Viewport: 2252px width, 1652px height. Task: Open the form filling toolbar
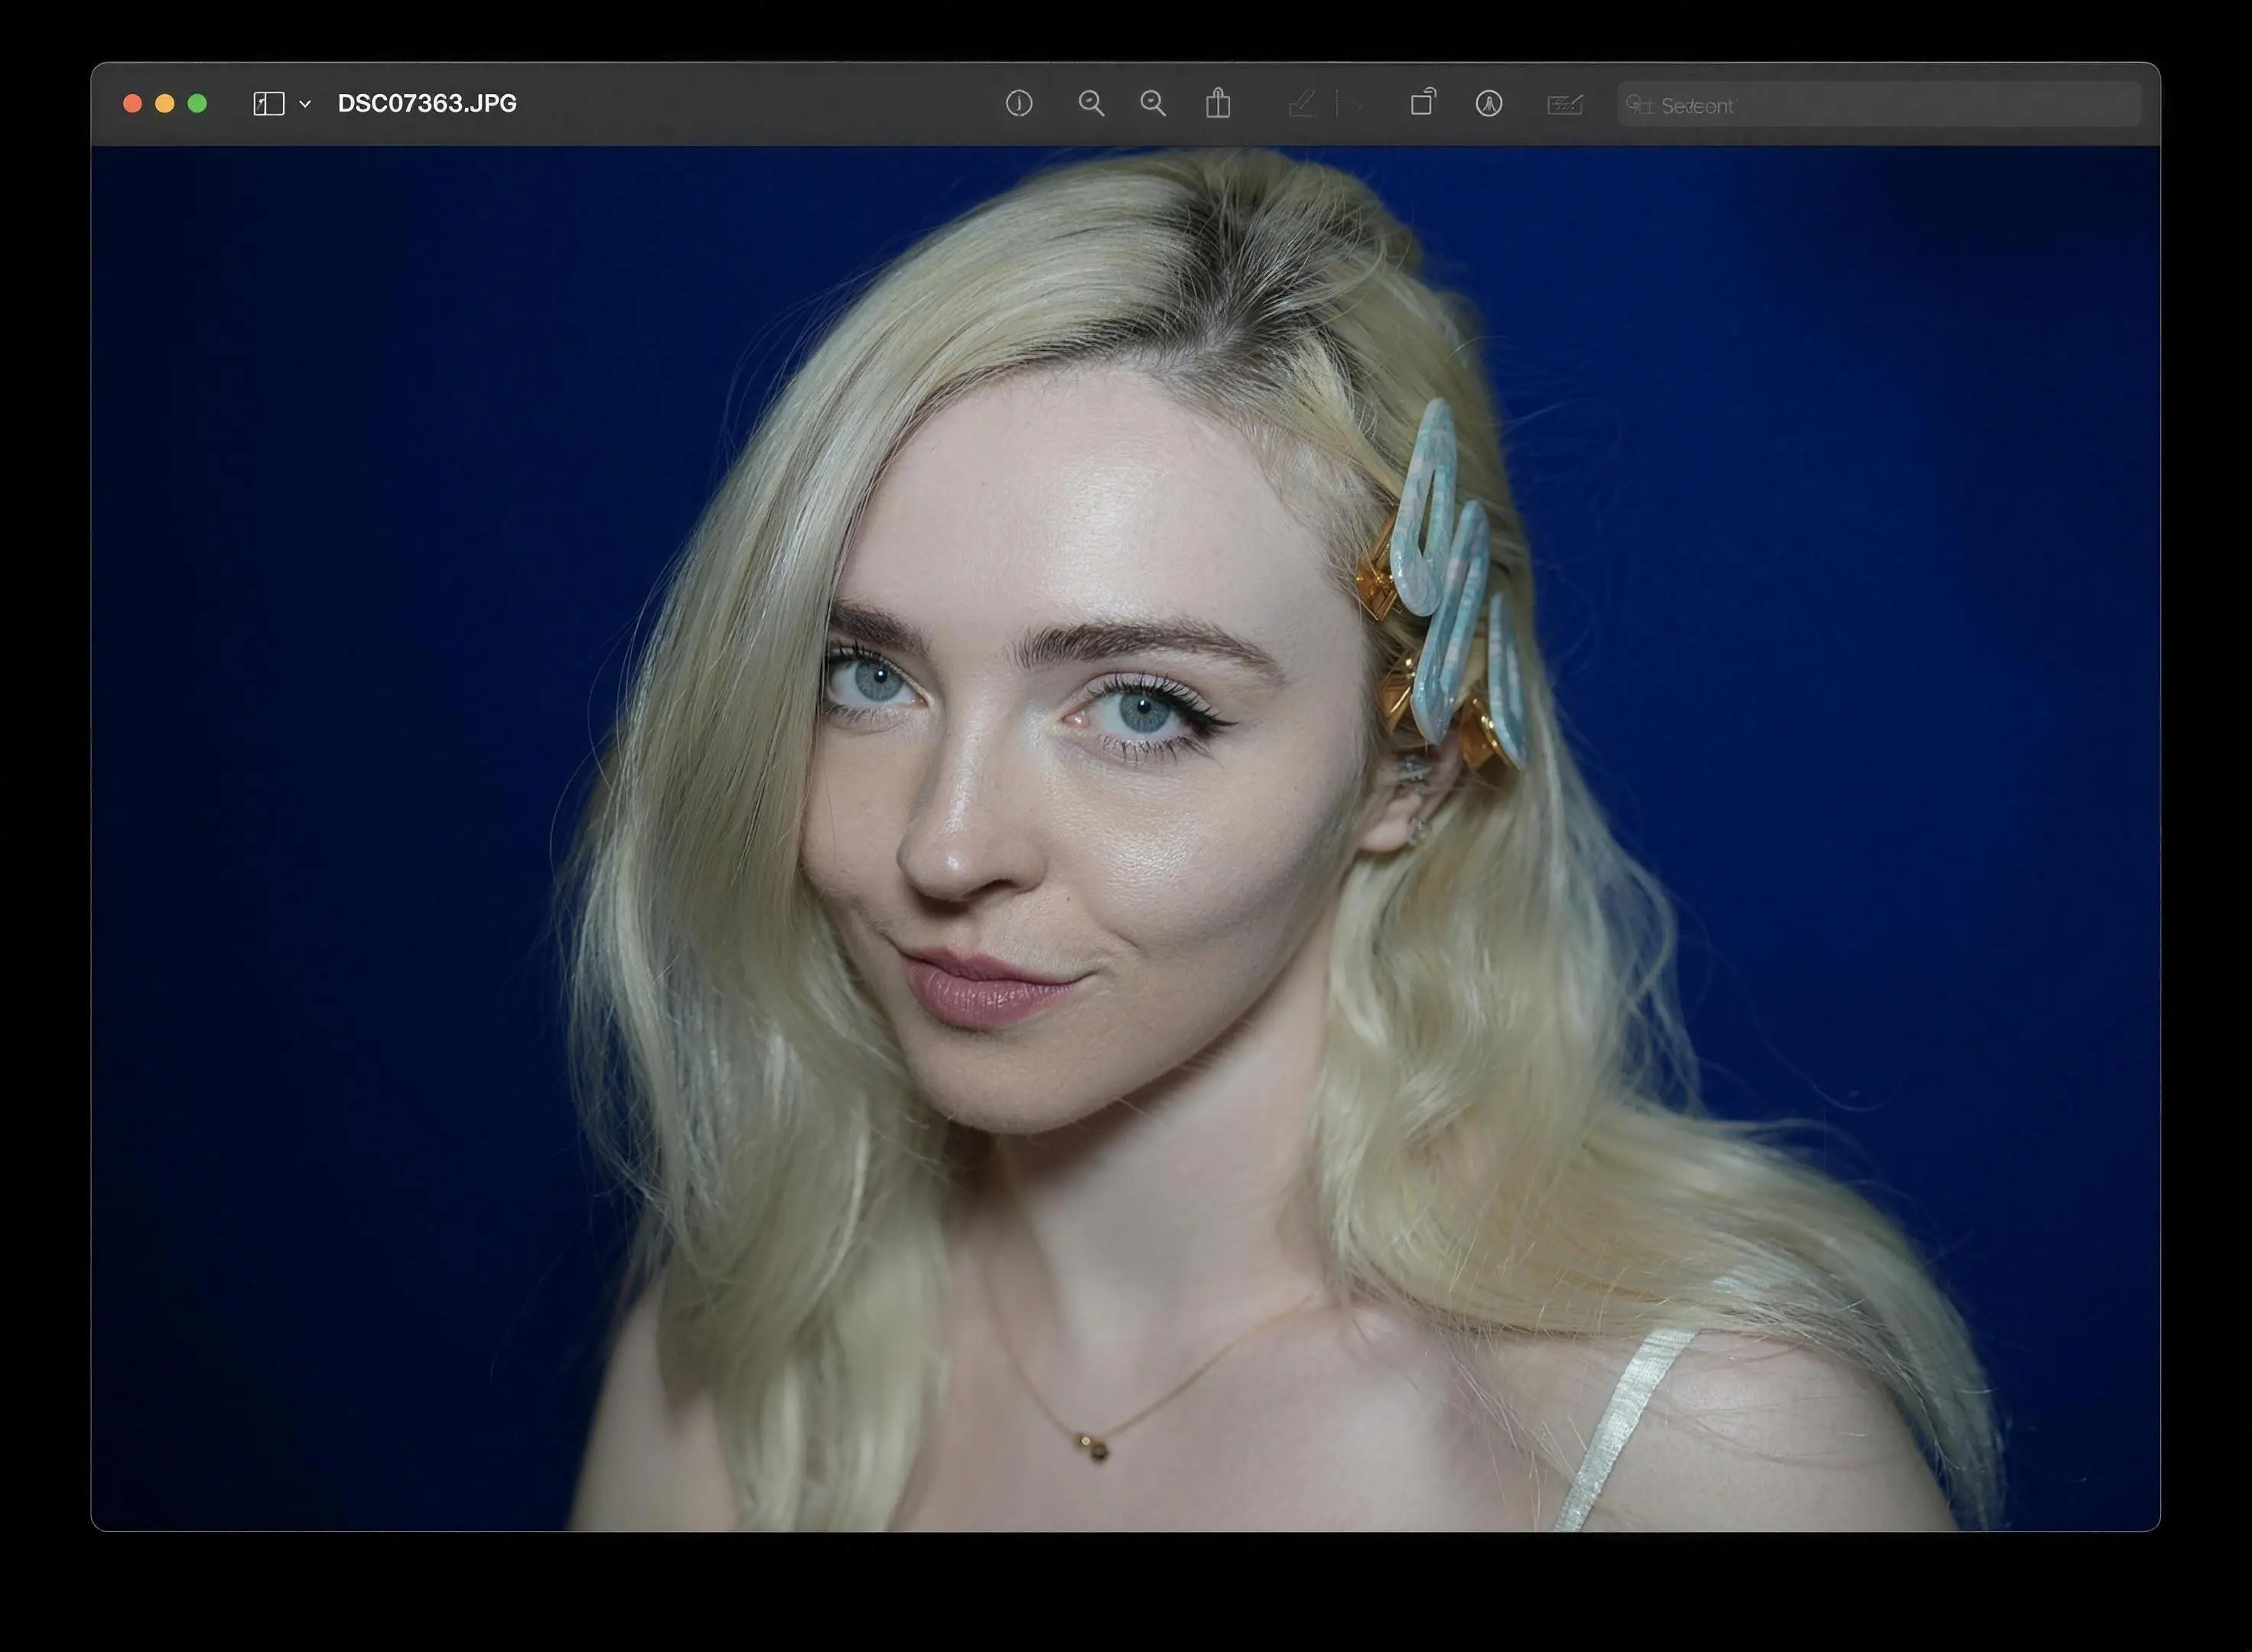[x=1564, y=104]
